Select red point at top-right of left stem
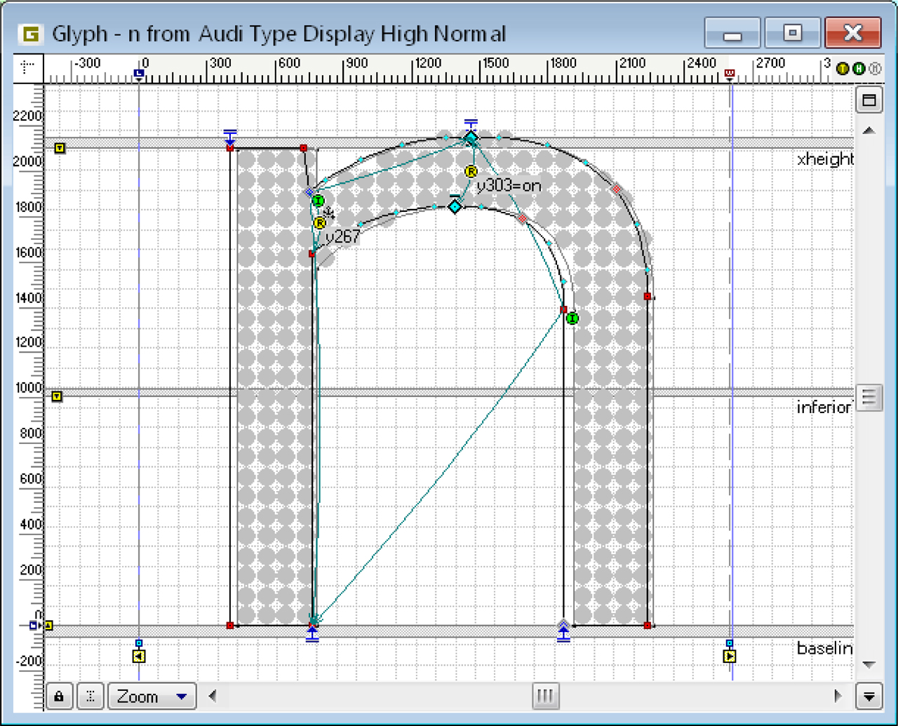This screenshot has height=726, width=898. [303, 148]
